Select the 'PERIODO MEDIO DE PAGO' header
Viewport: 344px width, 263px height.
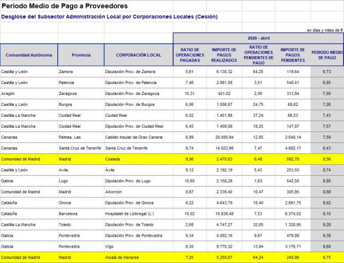click(327, 55)
